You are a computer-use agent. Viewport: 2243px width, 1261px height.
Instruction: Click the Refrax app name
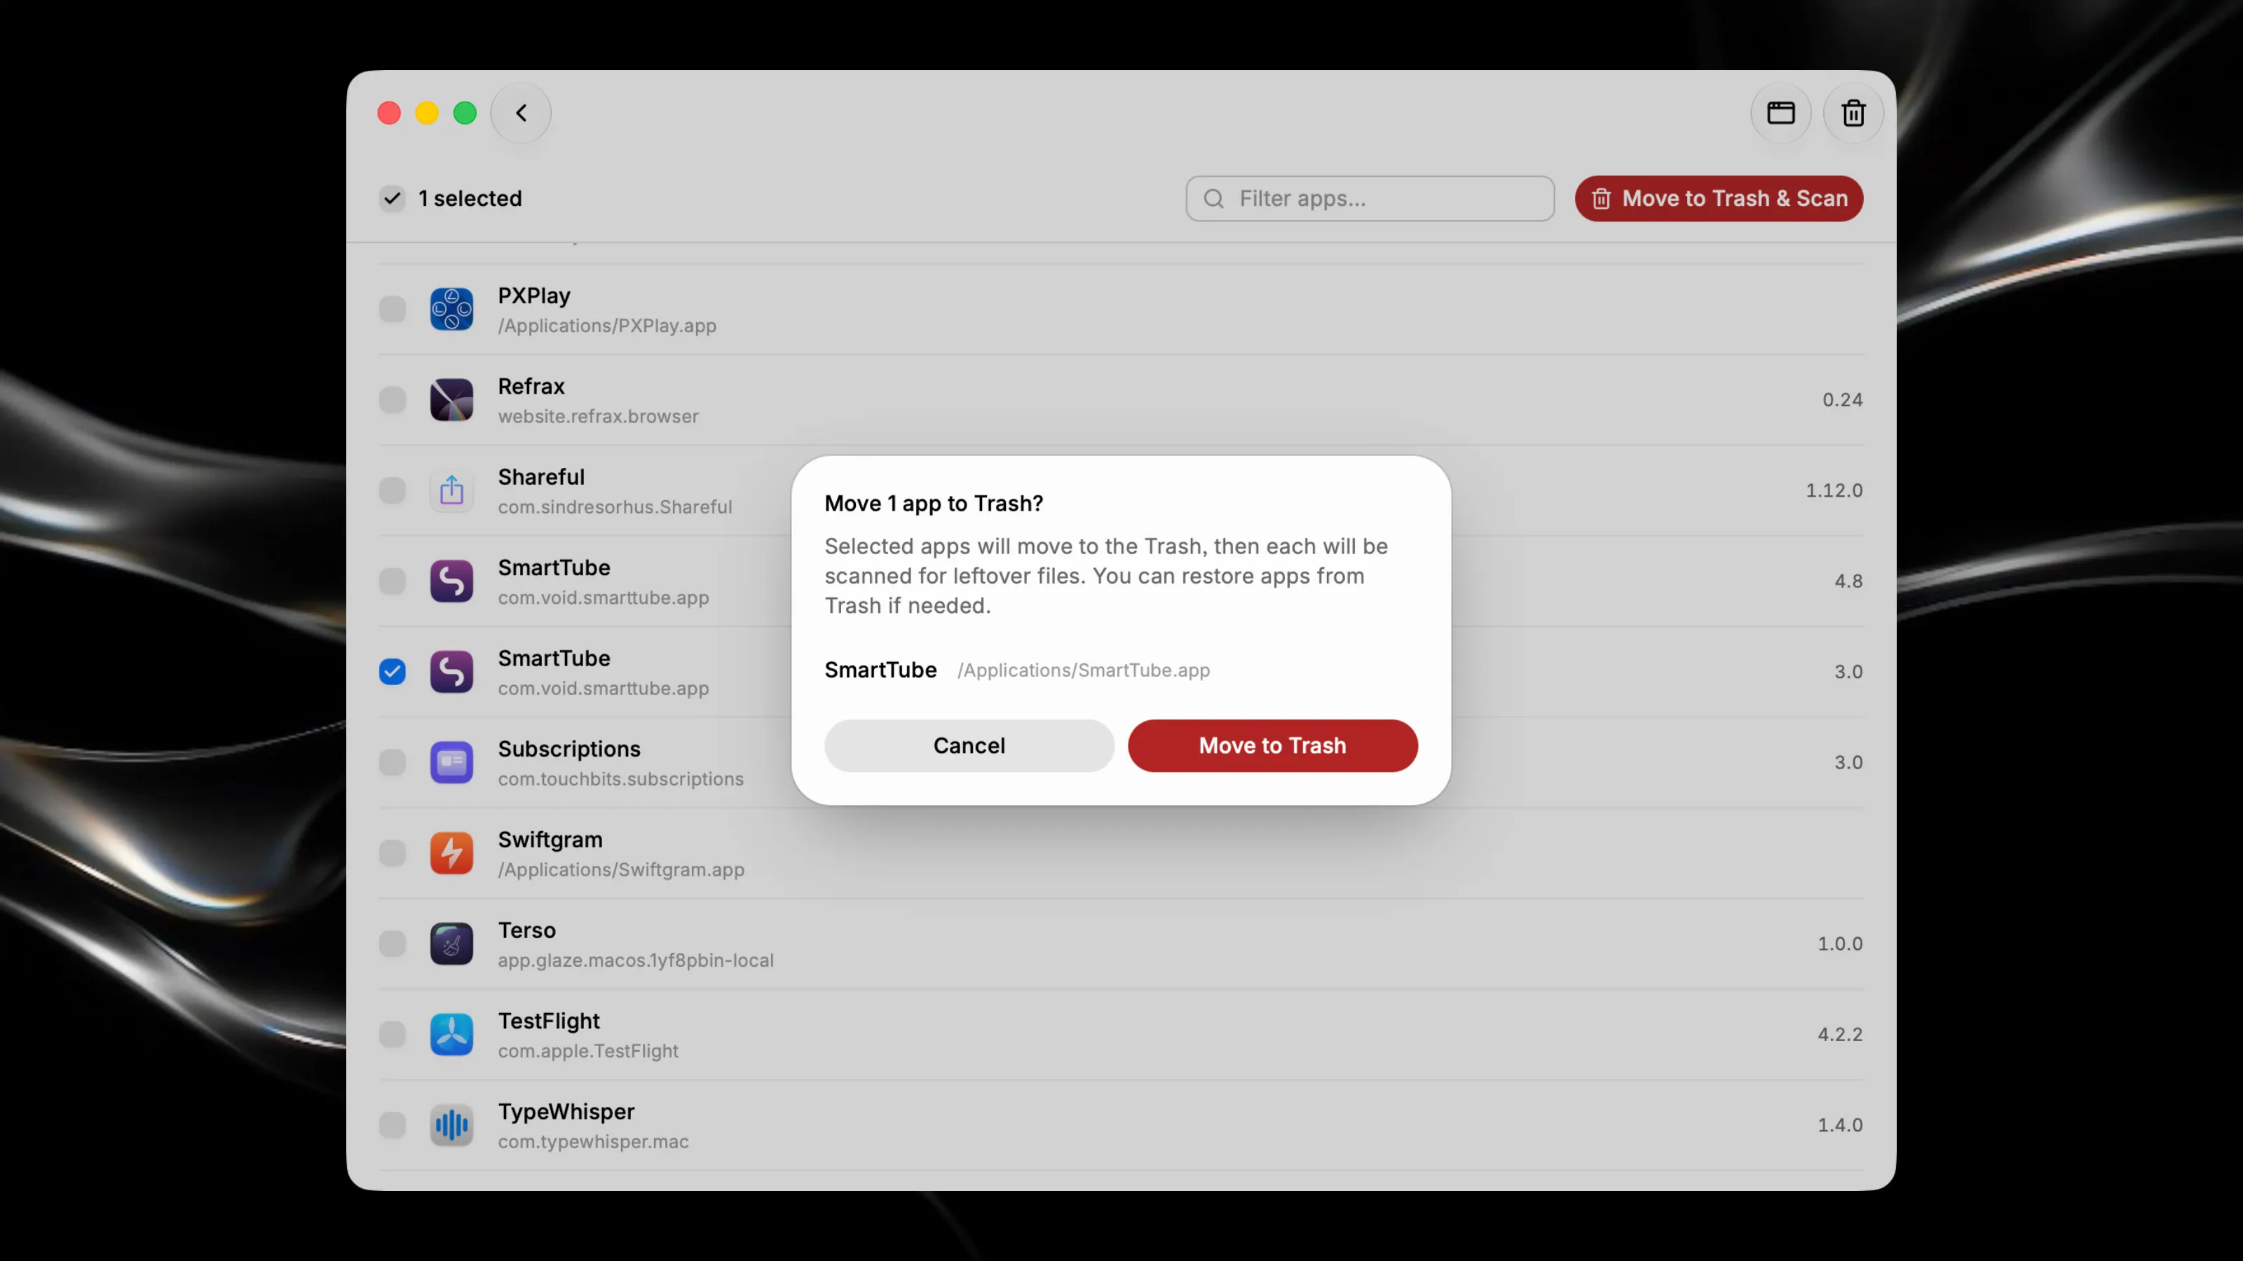point(531,387)
